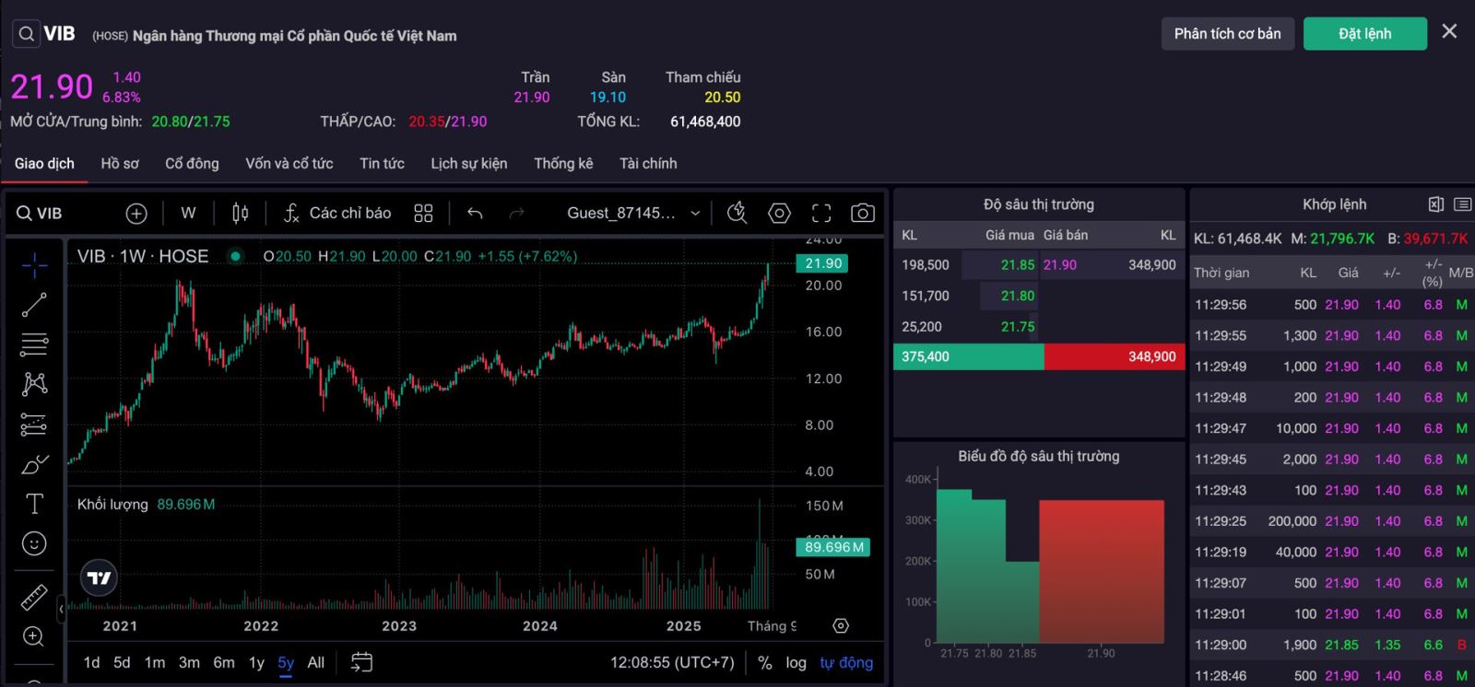This screenshot has width=1475, height=687.
Task: Click the green 'Đặt lệnh' button
Action: [1365, 34]
